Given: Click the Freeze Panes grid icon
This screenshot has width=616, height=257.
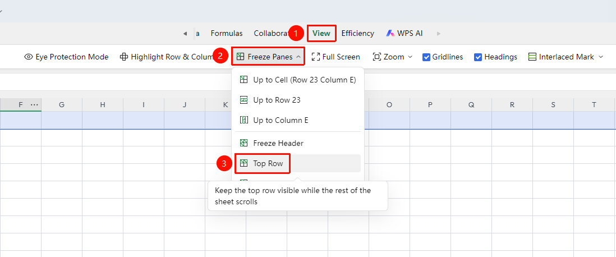Looking at the screenshot, I should click(x=241, y=57).
